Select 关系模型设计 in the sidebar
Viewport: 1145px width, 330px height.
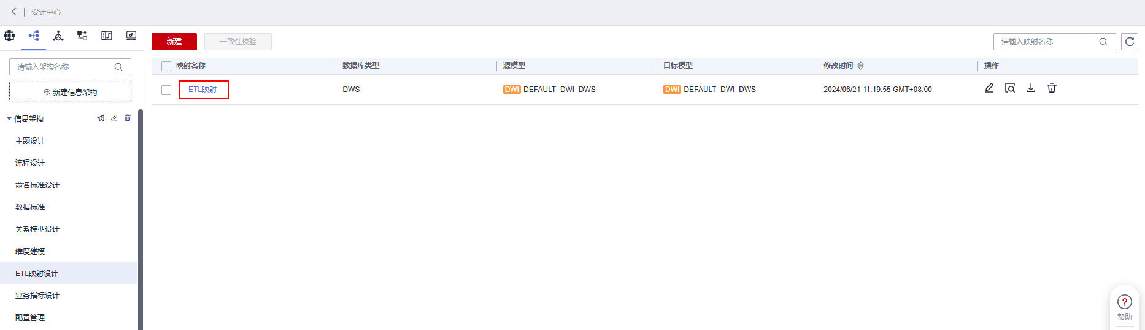(x=37, y=229)
